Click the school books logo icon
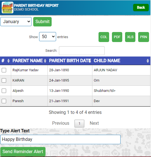The width and height of the screenshot is (151, 157). [8, 8]
